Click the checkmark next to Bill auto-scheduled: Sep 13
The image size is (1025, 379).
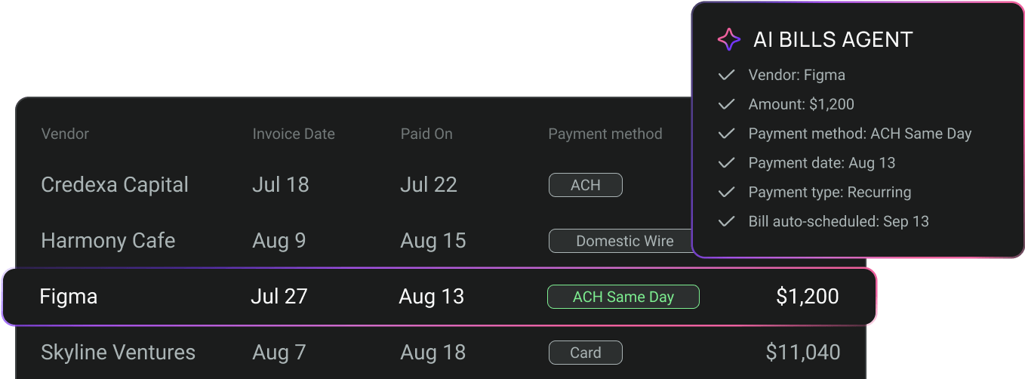[726, 221]
